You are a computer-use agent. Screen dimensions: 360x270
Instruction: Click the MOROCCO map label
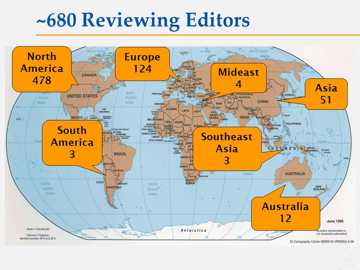(160, 104)
